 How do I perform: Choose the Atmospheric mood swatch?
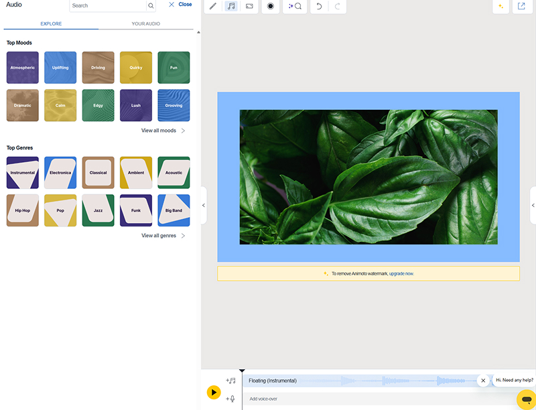click(23, 68)
